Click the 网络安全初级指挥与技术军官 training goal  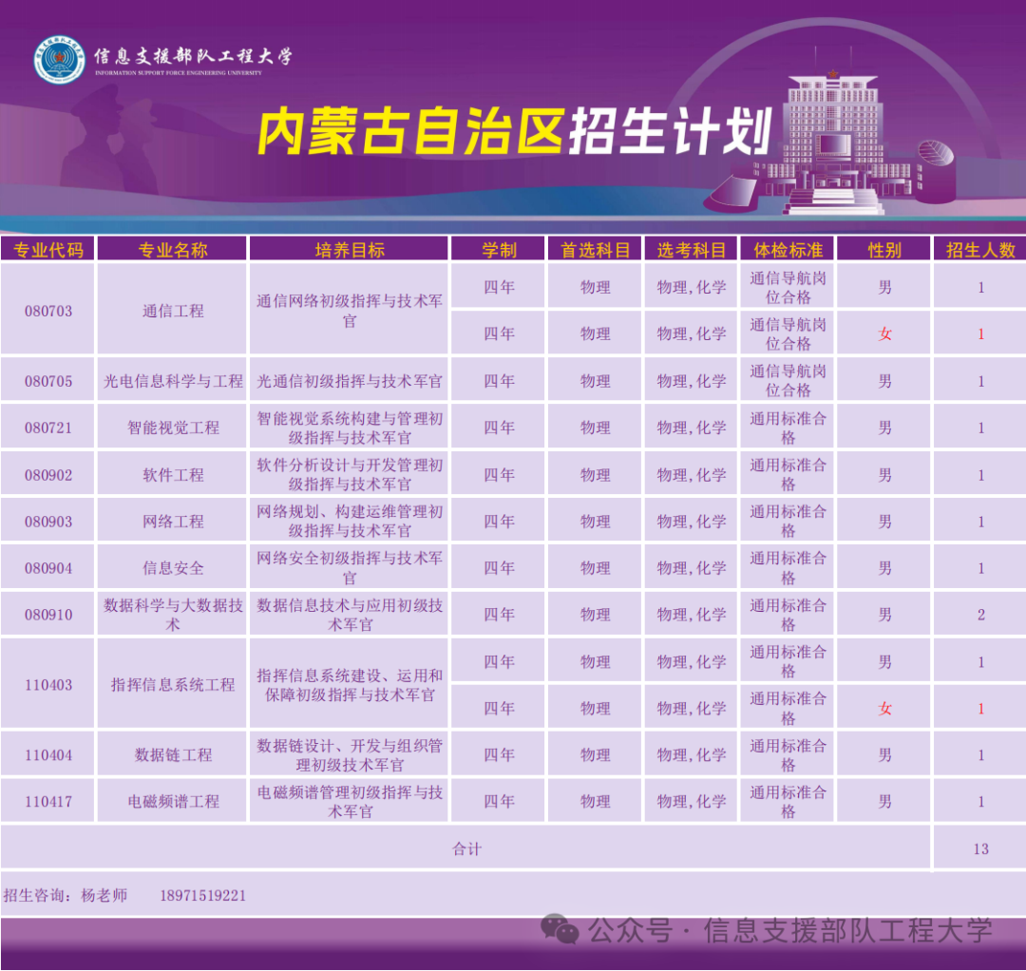pos(350,568)
